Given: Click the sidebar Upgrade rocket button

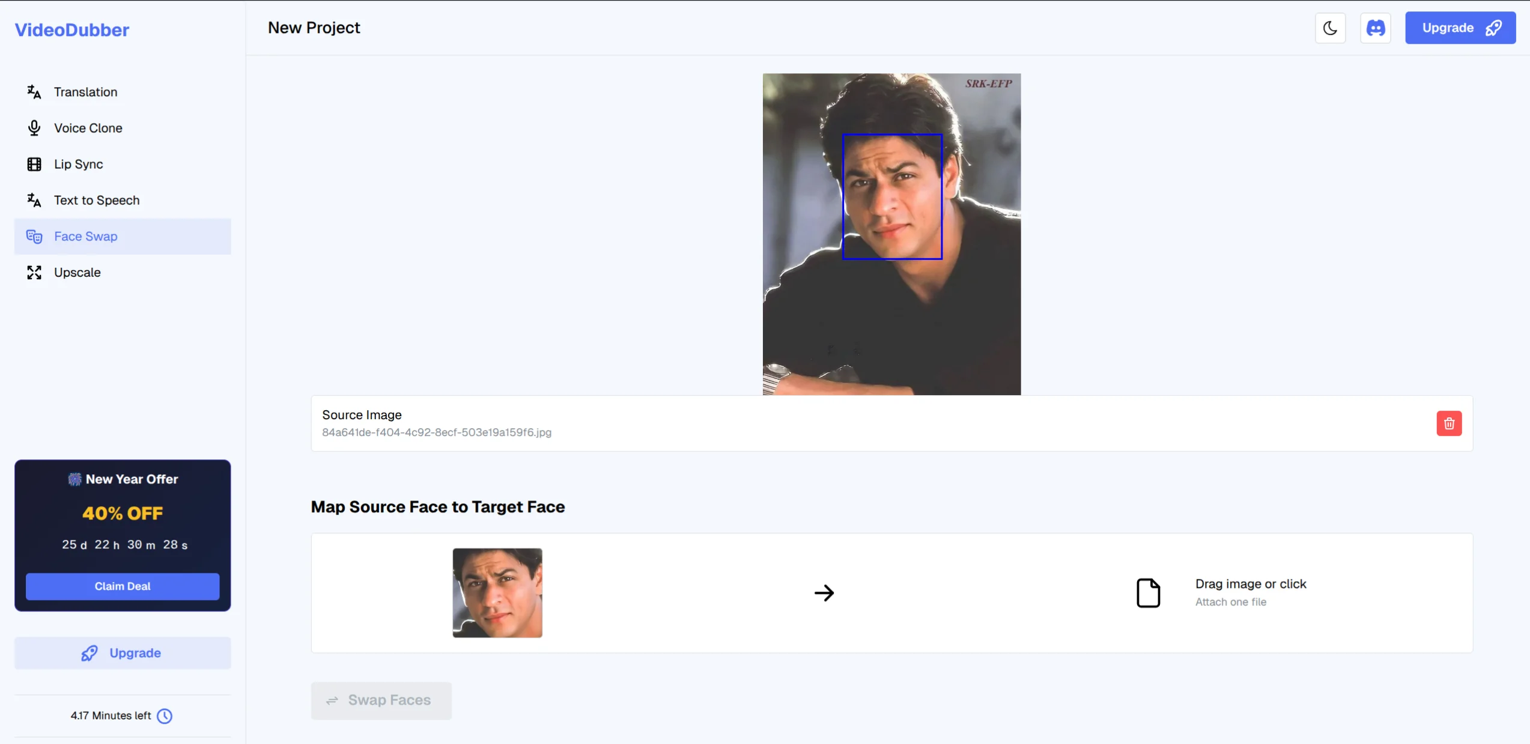Looking at the screenshot, I should point(123,653).
